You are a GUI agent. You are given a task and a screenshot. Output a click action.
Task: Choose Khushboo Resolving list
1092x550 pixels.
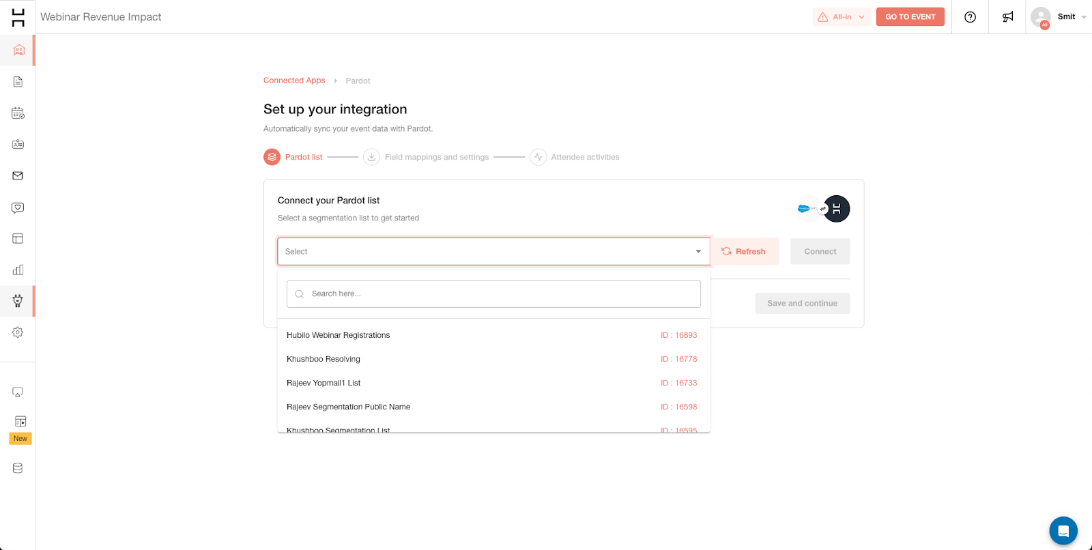tap(493, 359)
